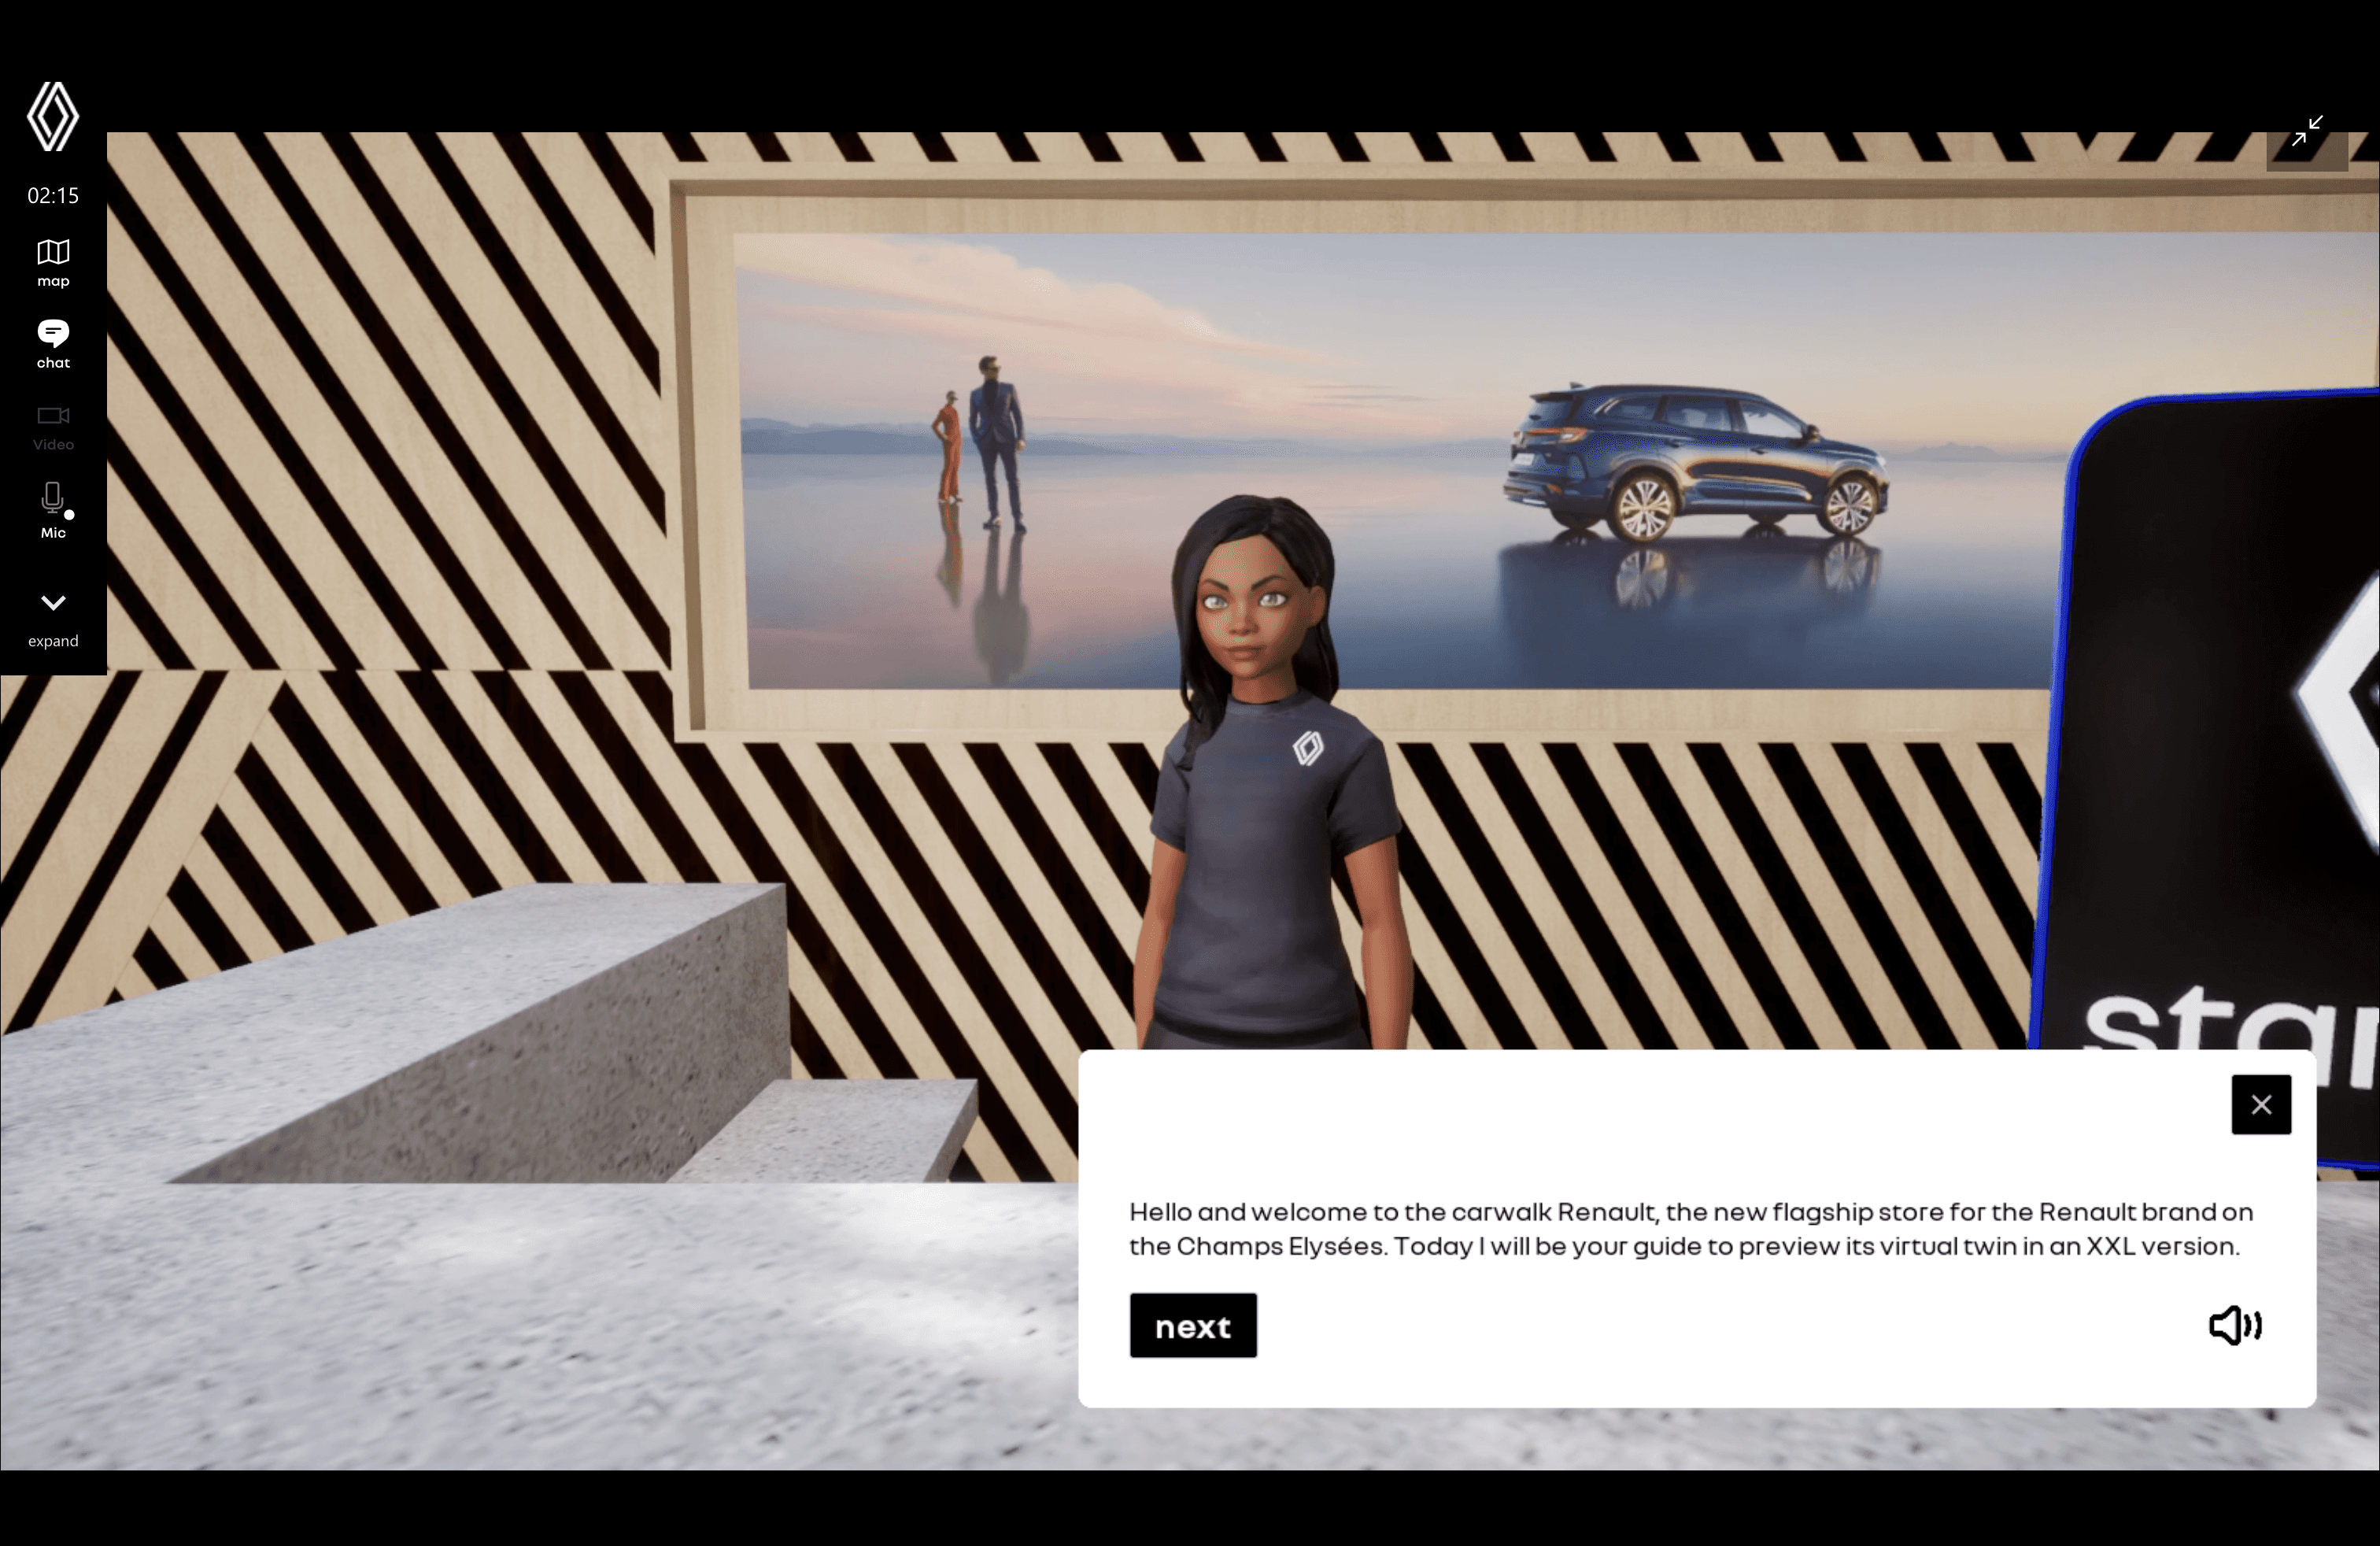Open the chat panel

(53, 344)
